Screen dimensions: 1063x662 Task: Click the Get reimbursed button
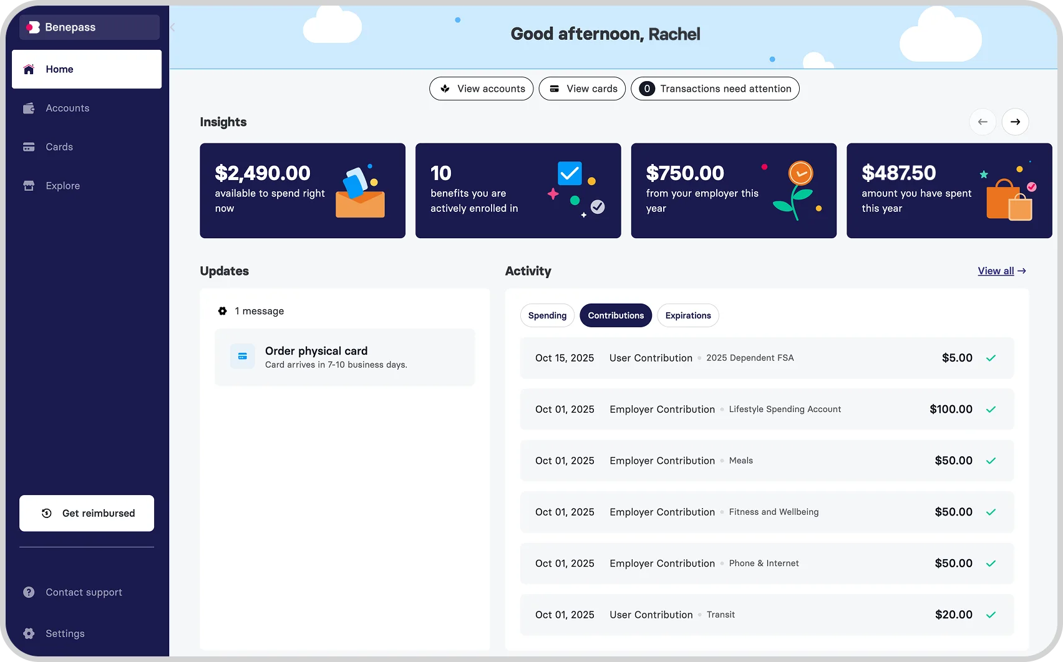86,513
